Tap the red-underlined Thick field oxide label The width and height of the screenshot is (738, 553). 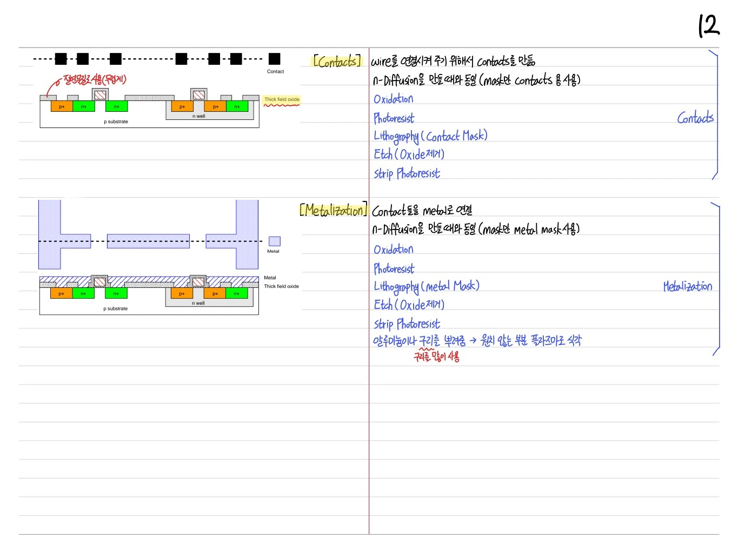pos(282,99)
